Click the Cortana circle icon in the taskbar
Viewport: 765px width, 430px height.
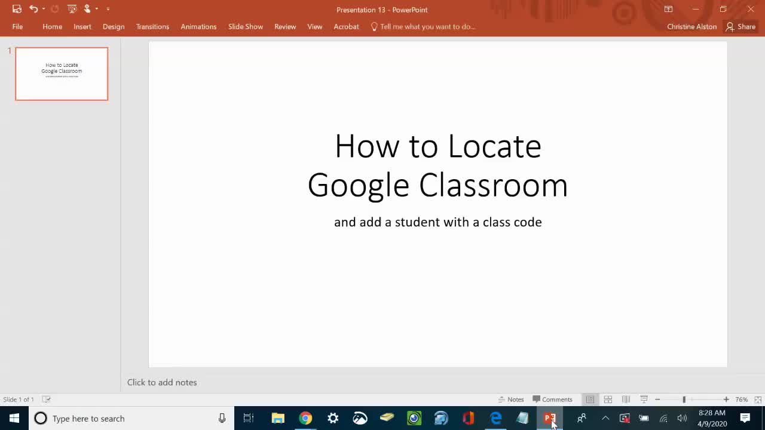pos(41,418)
